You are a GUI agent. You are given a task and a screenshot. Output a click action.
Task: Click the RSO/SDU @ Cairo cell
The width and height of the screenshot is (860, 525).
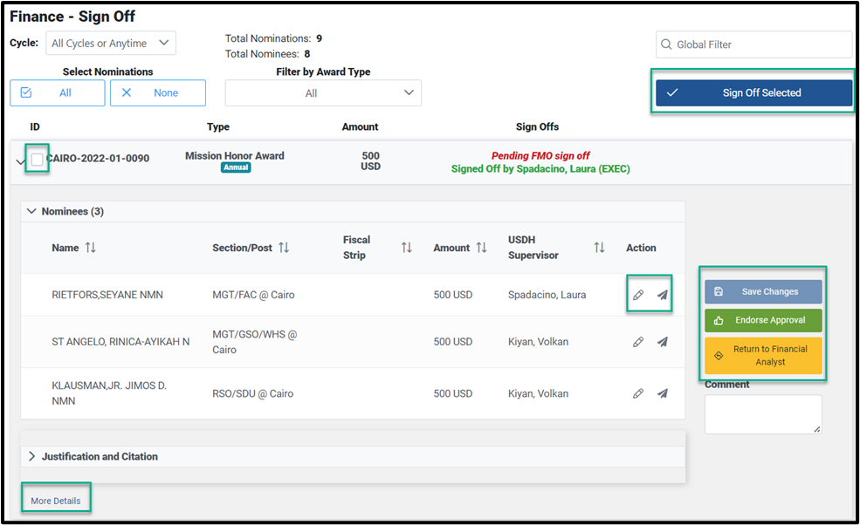click(x=253, y=393)
